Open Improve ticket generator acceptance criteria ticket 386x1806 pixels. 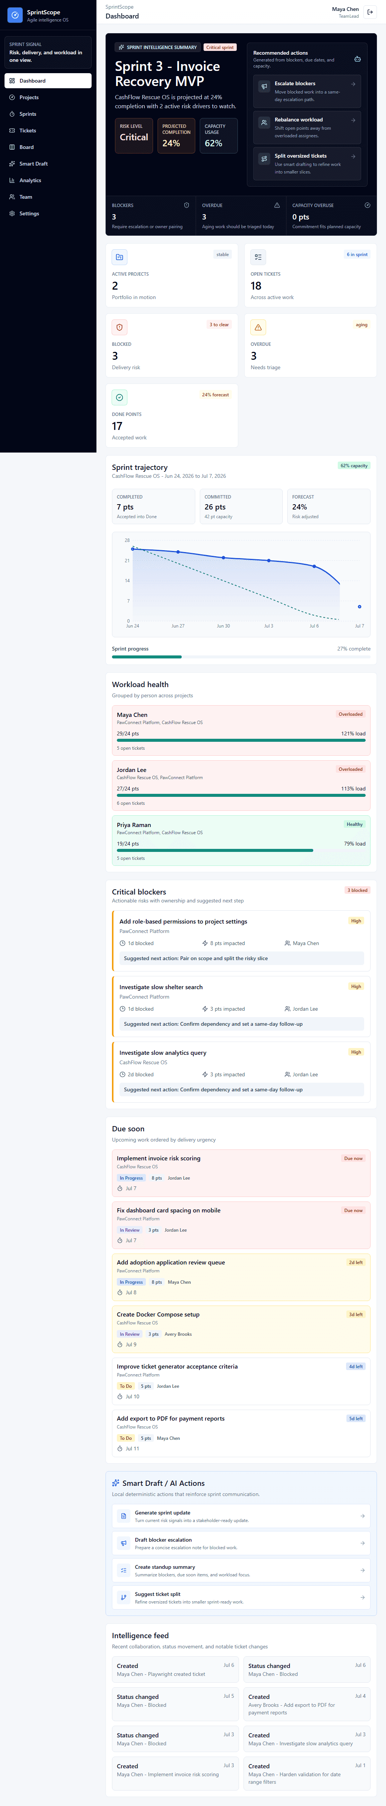point(241,1382)
